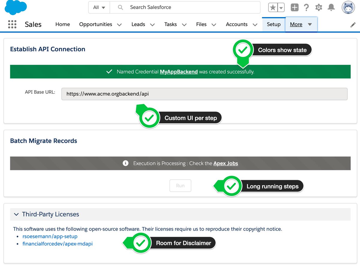Open Setup using the gear icon

point(319,7)
